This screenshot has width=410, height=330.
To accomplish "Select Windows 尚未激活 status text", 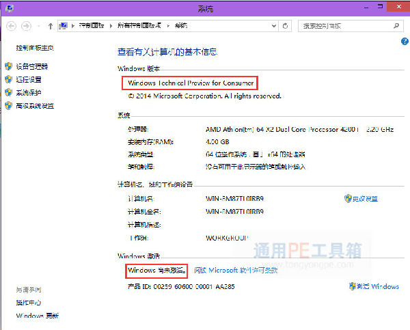I will pos(157,270).
